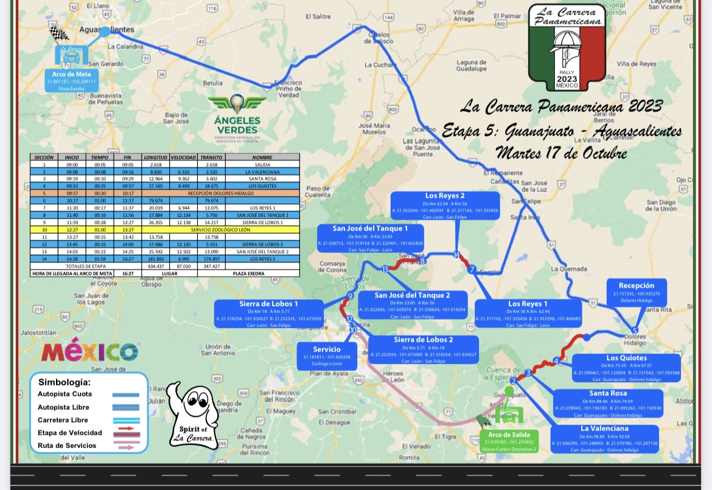Click the Carretera Libre line swatch in legend

(126, 421)
